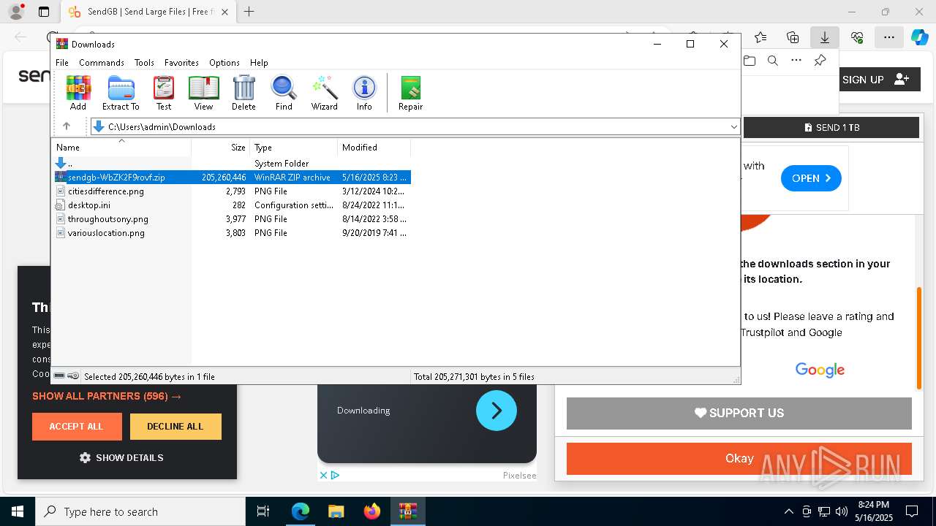This screenshot has height=526, width=936.
Task: Open the Help menu
Action: (259, 63)
